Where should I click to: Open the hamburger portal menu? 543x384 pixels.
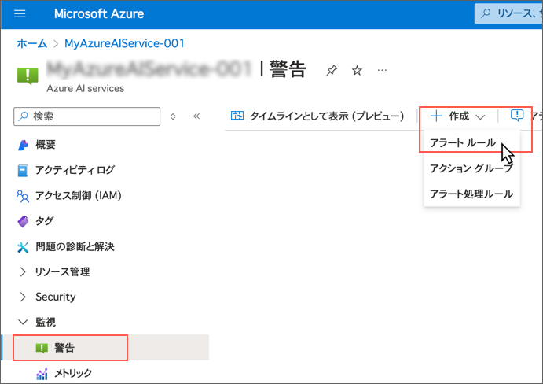click(20, 13)
